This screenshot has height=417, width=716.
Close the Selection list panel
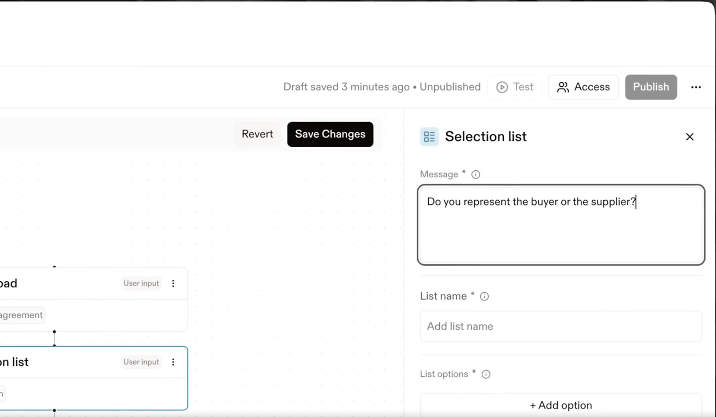689,137
